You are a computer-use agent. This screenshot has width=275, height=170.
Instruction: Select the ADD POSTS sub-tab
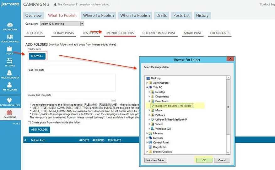click(x=35, y=33)
